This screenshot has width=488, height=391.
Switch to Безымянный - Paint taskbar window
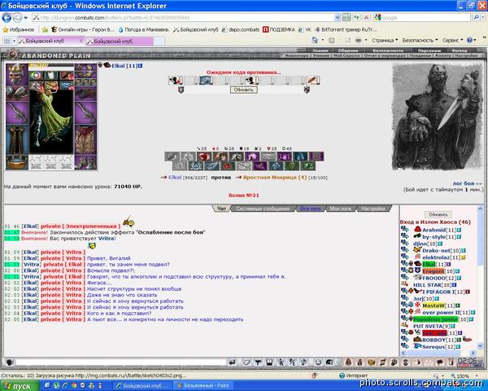point(203,385)
